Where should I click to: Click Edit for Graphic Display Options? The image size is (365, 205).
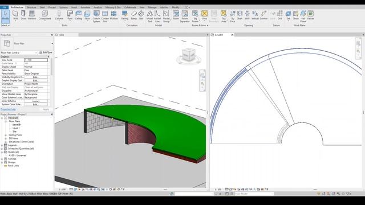tap(35, 80)
